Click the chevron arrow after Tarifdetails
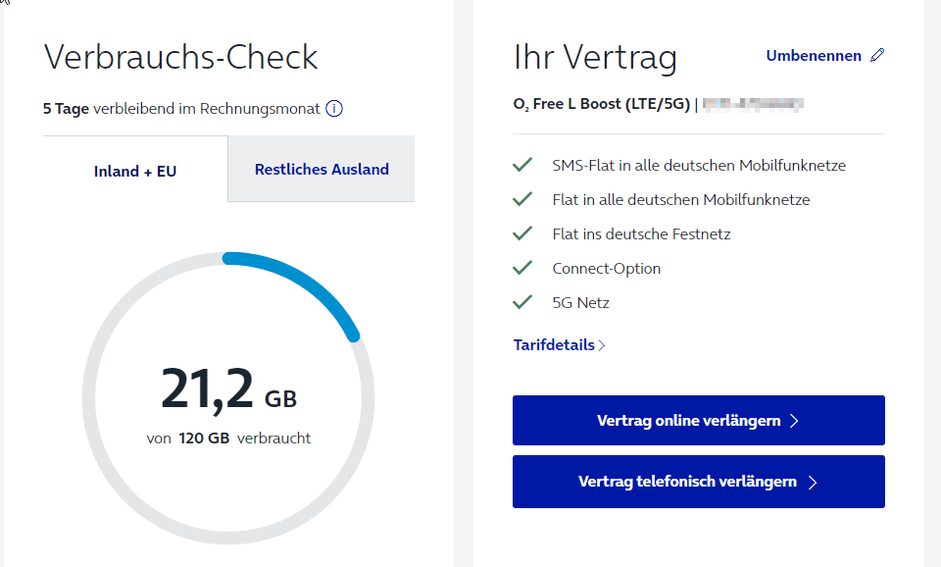 pyautogui.click(x=602, y=345)
